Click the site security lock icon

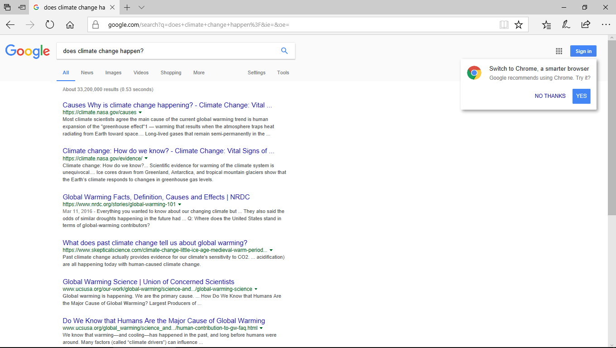[96, 24]
